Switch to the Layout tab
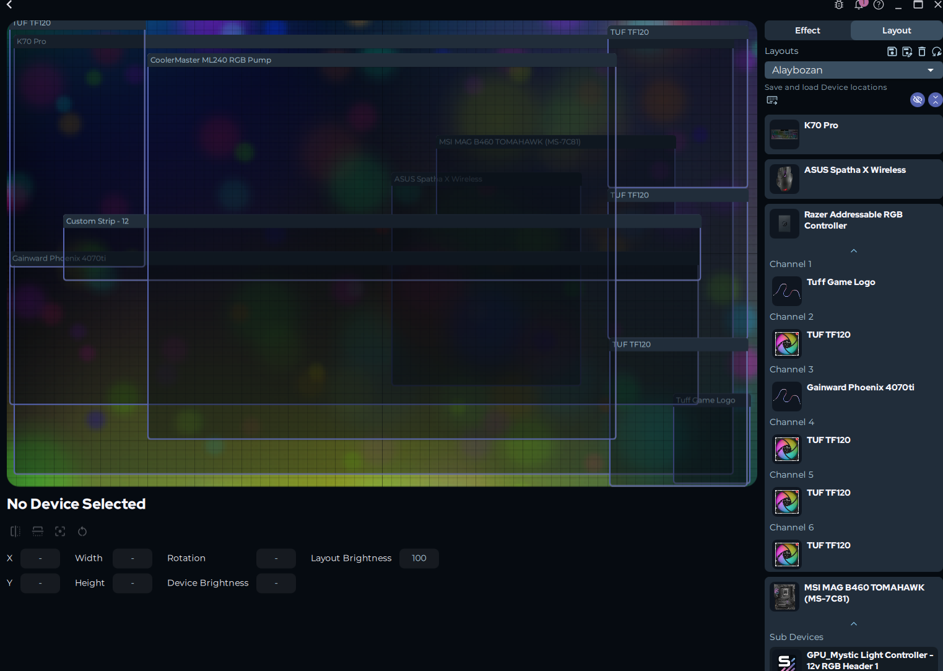943x671 pixels. pyautogui.click(x=897, y=30)
